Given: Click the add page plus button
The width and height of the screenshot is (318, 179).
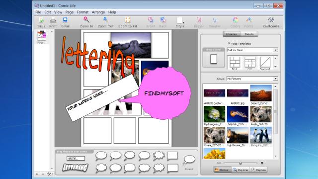Looking at the screenshot, I should [37, 174].
